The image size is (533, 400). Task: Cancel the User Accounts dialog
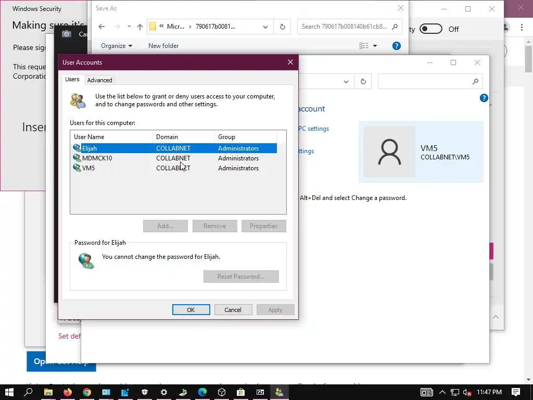(x=233, y=310)
